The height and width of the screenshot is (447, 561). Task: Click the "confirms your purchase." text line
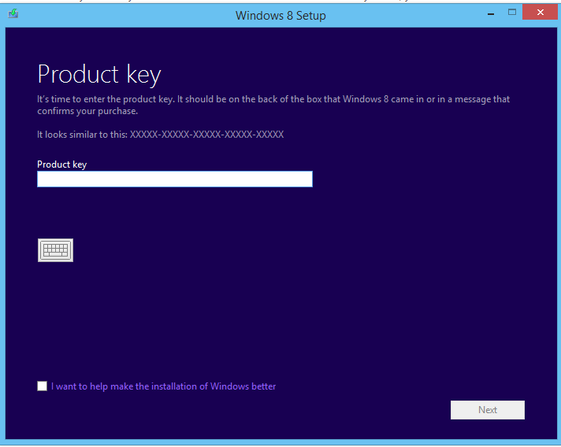click(87, 111)
